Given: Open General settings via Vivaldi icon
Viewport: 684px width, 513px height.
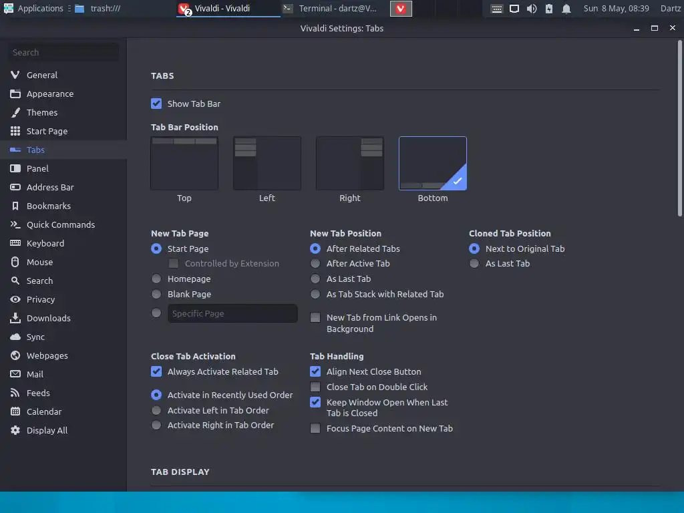Looking at the screenshot, I should (x=15, y=75).
